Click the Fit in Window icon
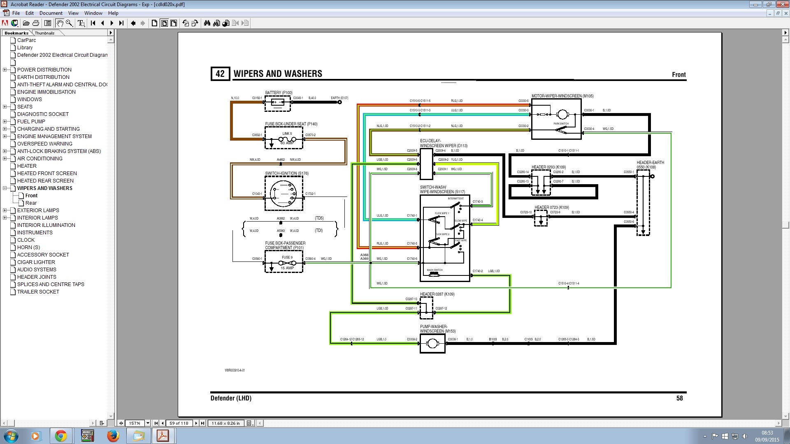The image size is (790, 444). (x=164, y=23)
